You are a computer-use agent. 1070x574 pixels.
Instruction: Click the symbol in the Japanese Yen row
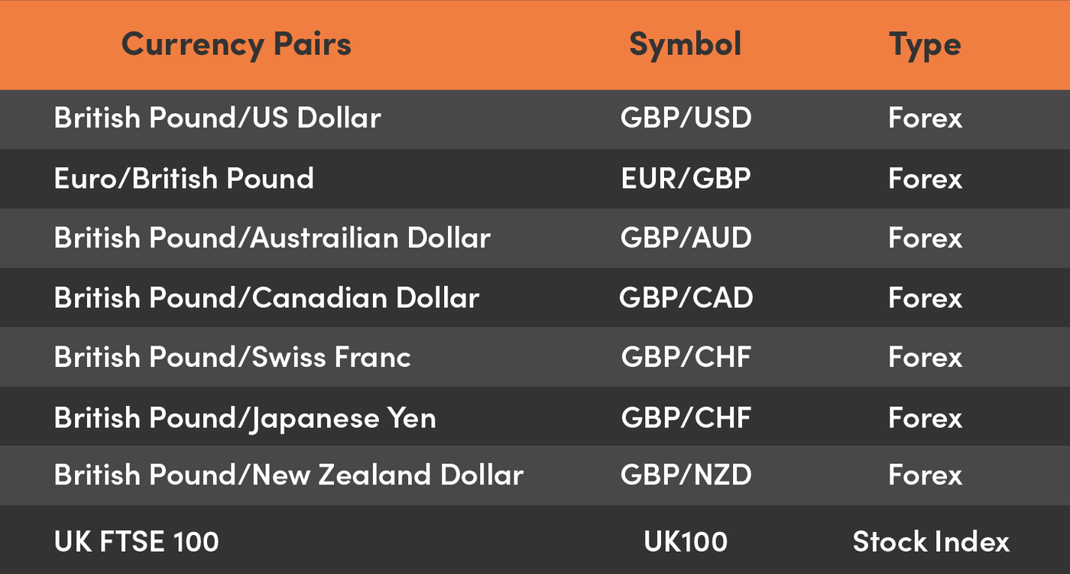[x=686, y=418]
